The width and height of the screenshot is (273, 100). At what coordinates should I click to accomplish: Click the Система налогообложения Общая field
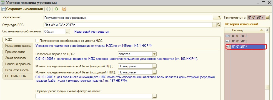(x=55, y=32)
